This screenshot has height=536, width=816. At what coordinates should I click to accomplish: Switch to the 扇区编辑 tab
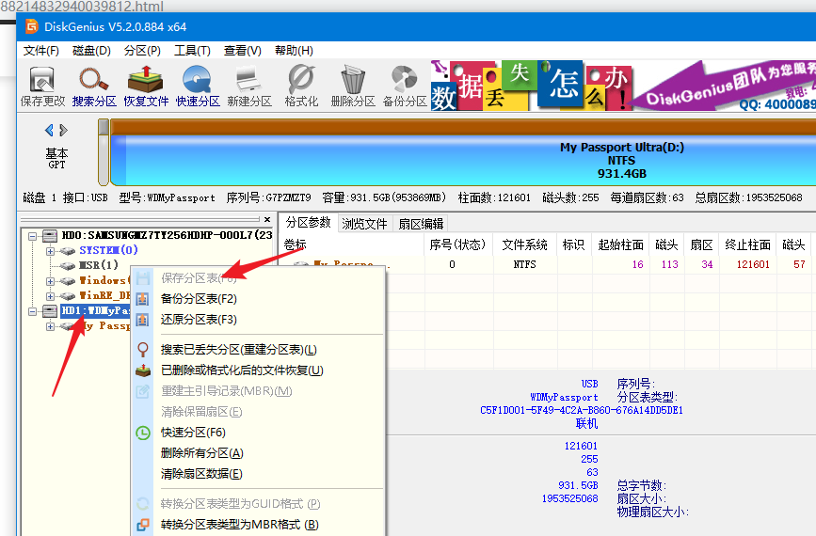point(420,224)
